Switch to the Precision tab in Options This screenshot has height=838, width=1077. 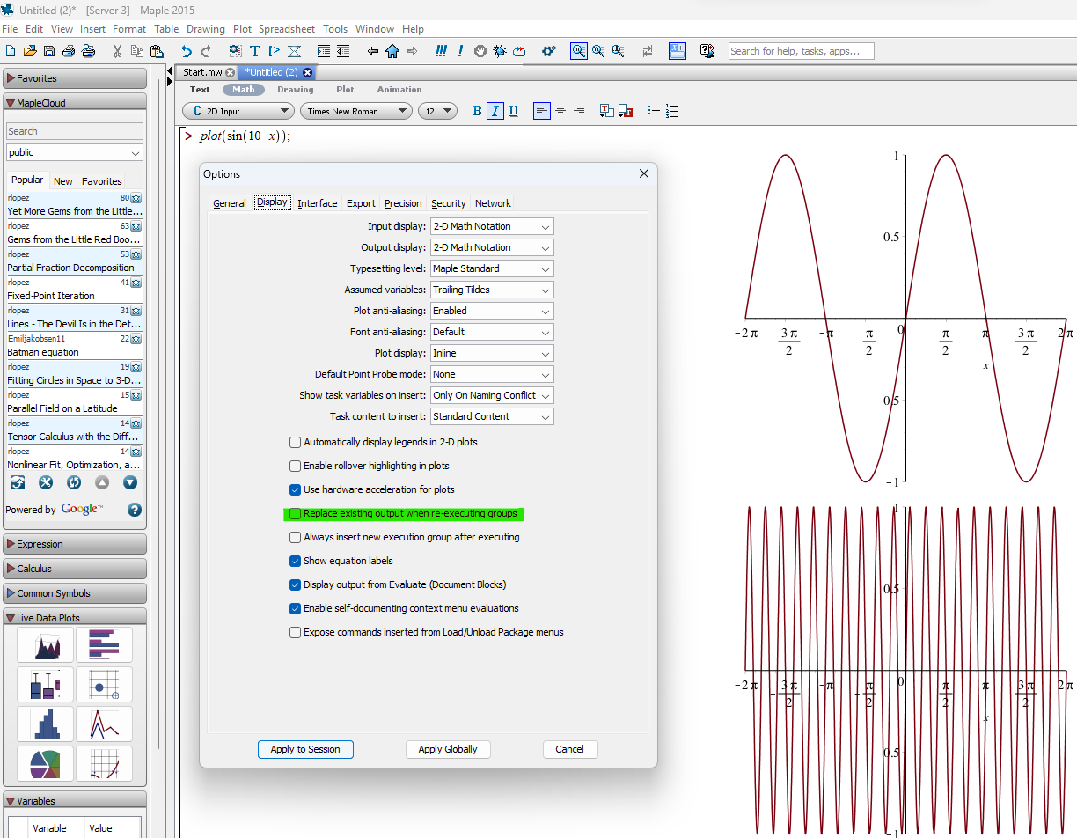point(403,203)
